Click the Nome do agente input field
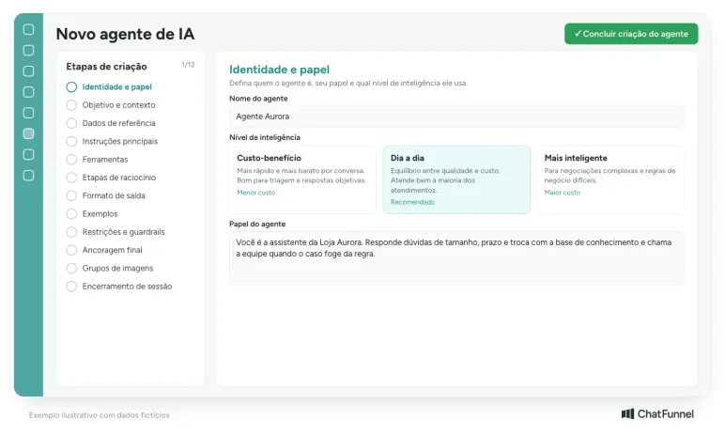 coord(456,117)
